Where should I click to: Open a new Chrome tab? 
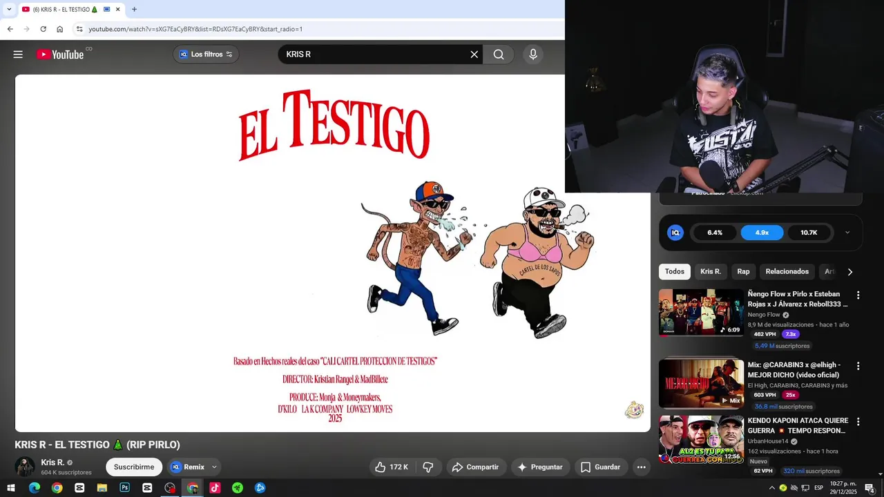tap(134, 9)
